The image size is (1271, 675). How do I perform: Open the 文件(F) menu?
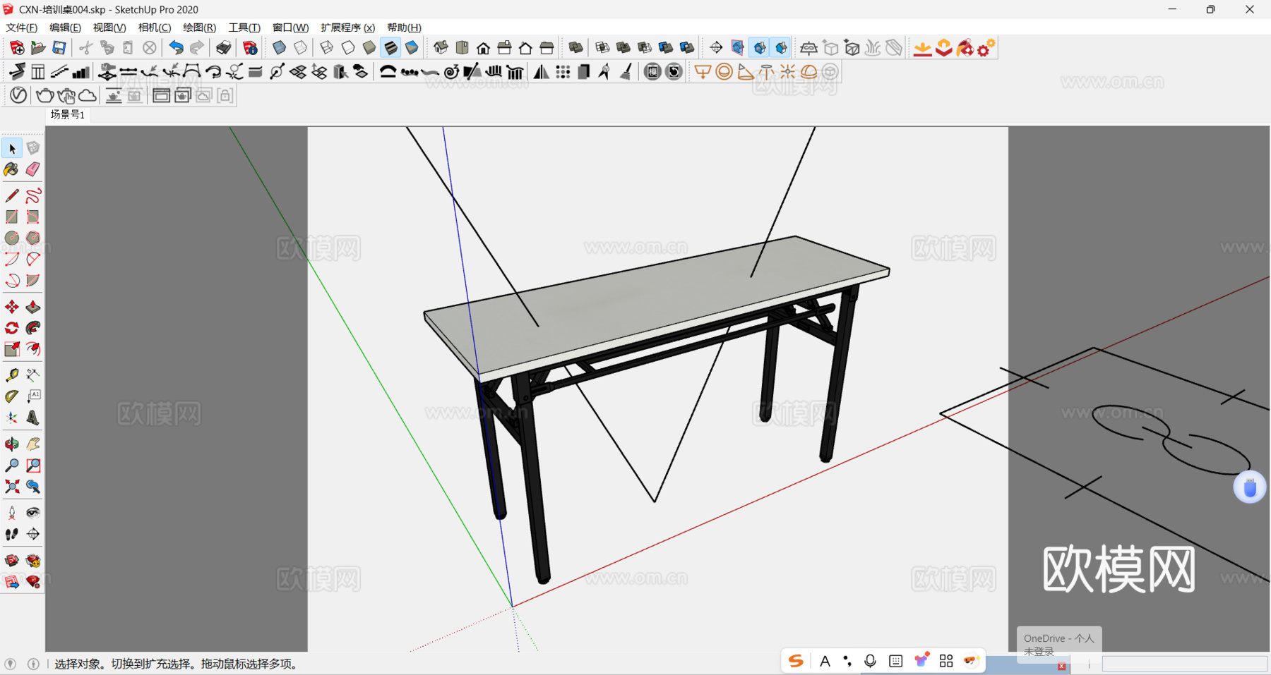(x=22, y=28)
